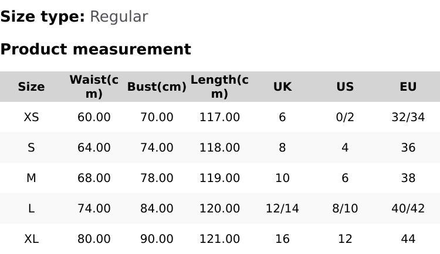The height and width of the screenshot is (254, 440).
Task: Select the 121.00 length value
Action: pyautogui.click(x=219, y=239)
